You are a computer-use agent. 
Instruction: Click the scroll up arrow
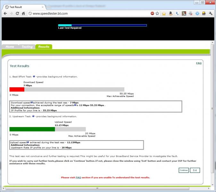pyautogui.click(x=212, y=42)
